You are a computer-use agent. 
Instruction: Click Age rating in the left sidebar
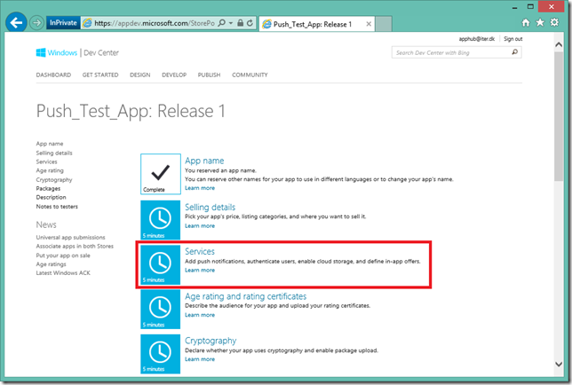[x=50, y=170]
